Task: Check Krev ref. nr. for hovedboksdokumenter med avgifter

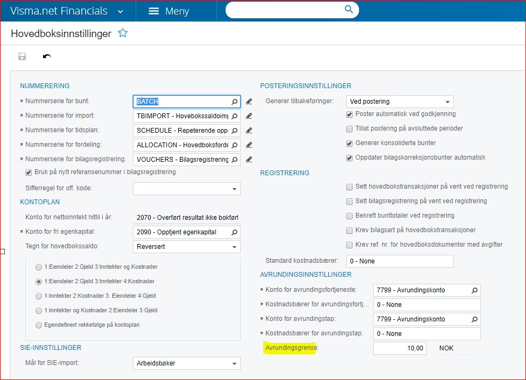Action: pyautogui.click(x=349, y=245)
